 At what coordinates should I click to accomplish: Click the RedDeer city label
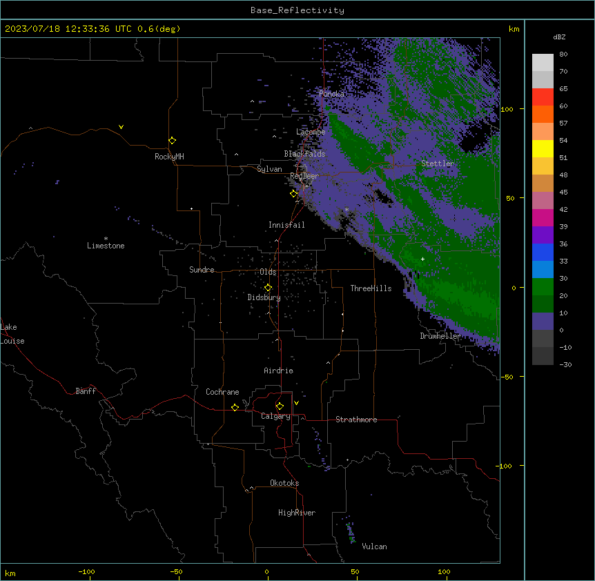(x=304, y=176)
